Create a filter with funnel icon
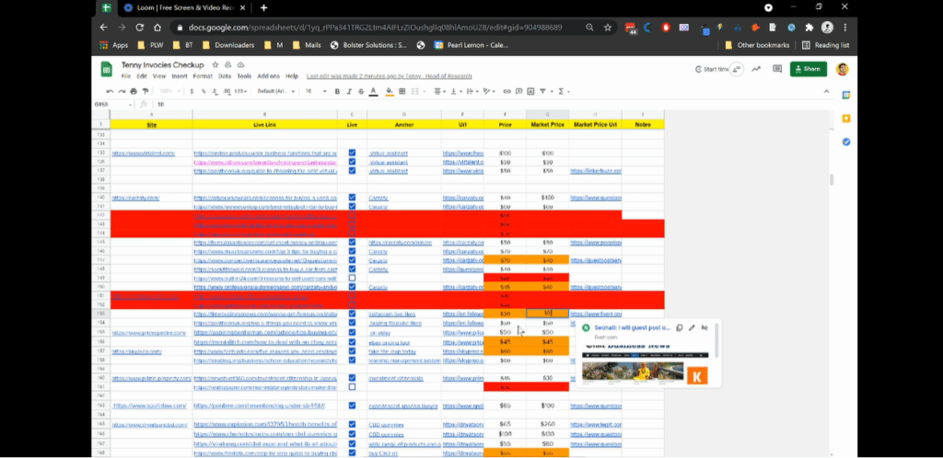943x458 pixels. [x=543, y=91]
